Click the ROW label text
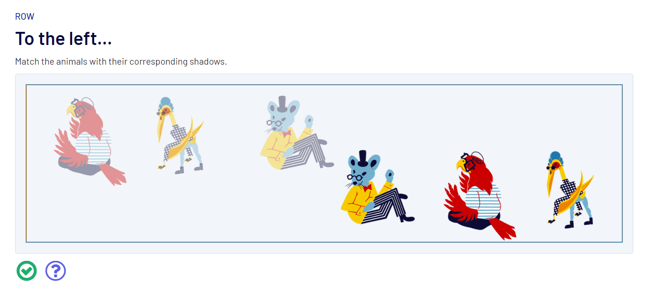 click(25, 16)
